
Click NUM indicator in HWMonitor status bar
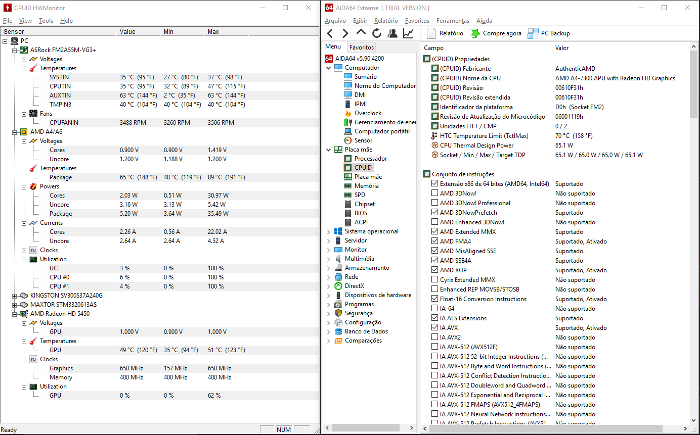284,429
